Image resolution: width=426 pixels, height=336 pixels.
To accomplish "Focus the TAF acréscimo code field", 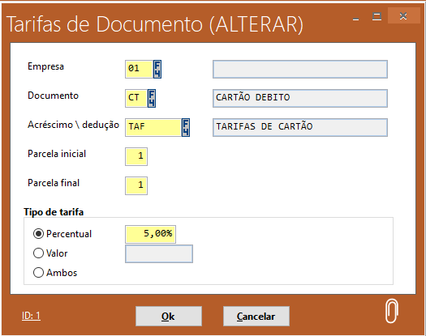I will click(153, 127).
